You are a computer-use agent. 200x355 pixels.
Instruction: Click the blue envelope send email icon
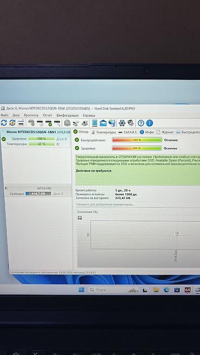103,123
